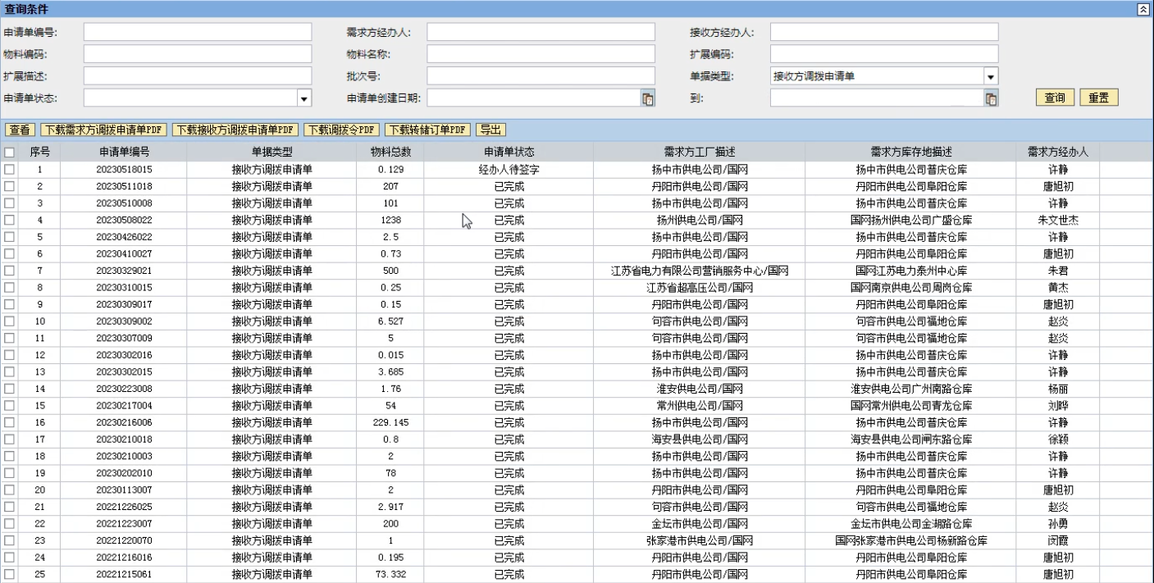The height and width of the screenshot is (583, 1154).
Task: Click 下载转储订单PDF button
Action: [428, 130]
